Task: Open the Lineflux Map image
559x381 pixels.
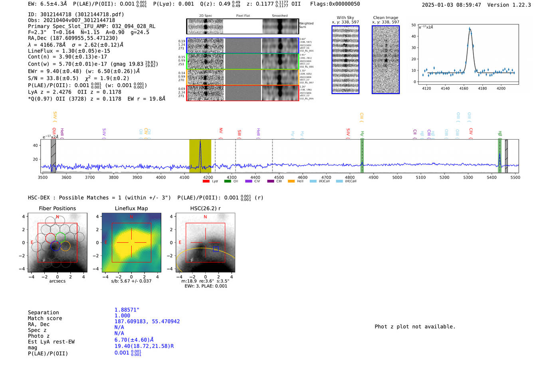Action: [x=131, y=243]
